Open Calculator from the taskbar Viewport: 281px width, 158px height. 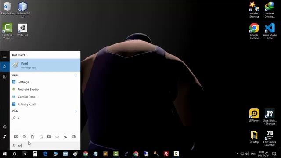[35, 154]
